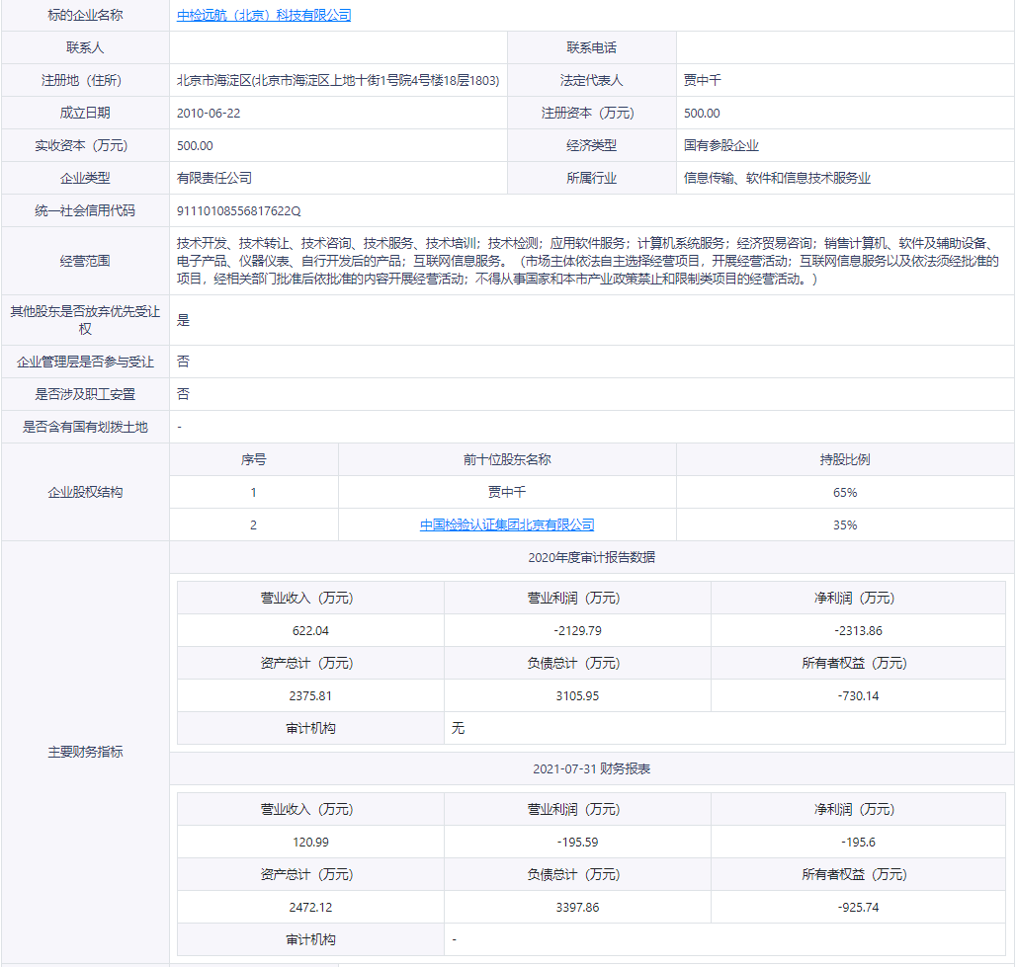The image size is (1017, 967).
Task: Click the 2020年度审计报告数据 section header
Action: (591, 557)
